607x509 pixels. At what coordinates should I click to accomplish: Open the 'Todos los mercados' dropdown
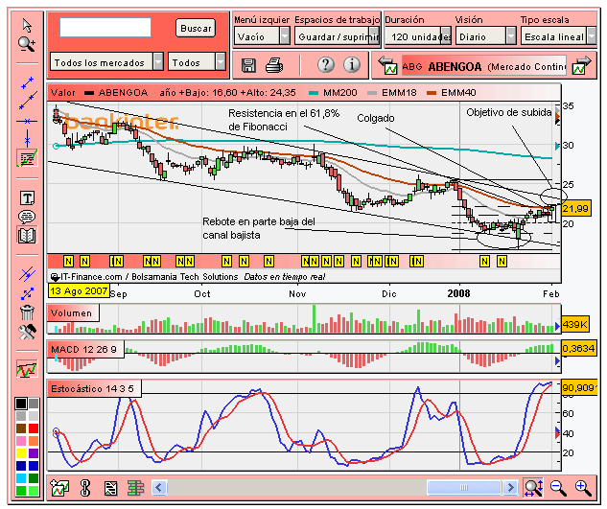tap(106, 62)
